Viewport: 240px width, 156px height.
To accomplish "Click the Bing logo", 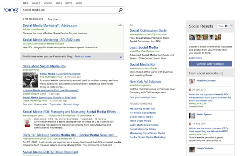I will click(x=11, y=10).
